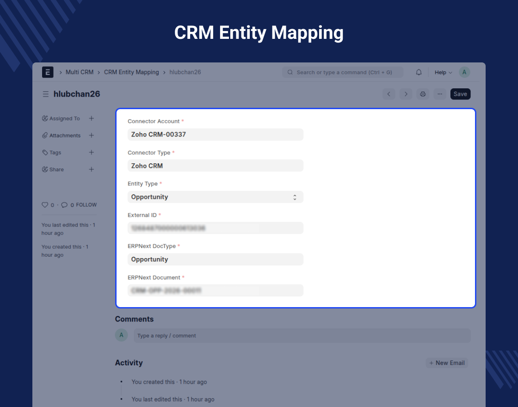Share the document via Share plus icon
The image size is (518, 407).
coord(92,169)
